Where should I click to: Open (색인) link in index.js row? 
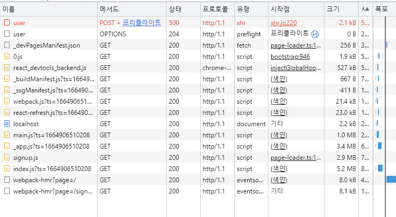point(279,168)
